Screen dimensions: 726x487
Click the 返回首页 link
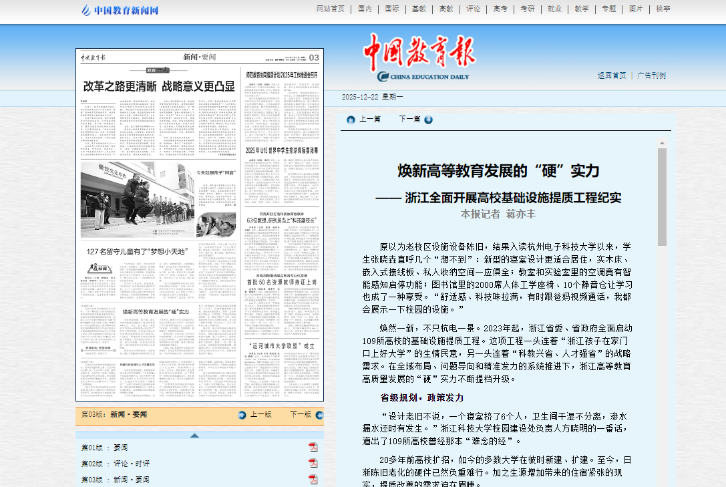point(611,75)
